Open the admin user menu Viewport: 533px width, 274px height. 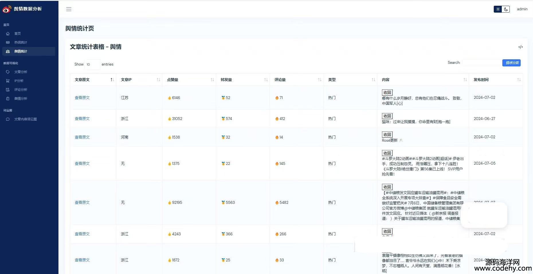coord(522,9)
